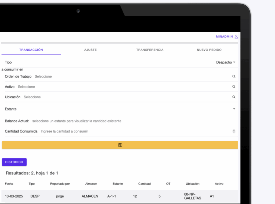Click the Cantidad column header
Screen dimensions: 275x204
coord(144,184)
